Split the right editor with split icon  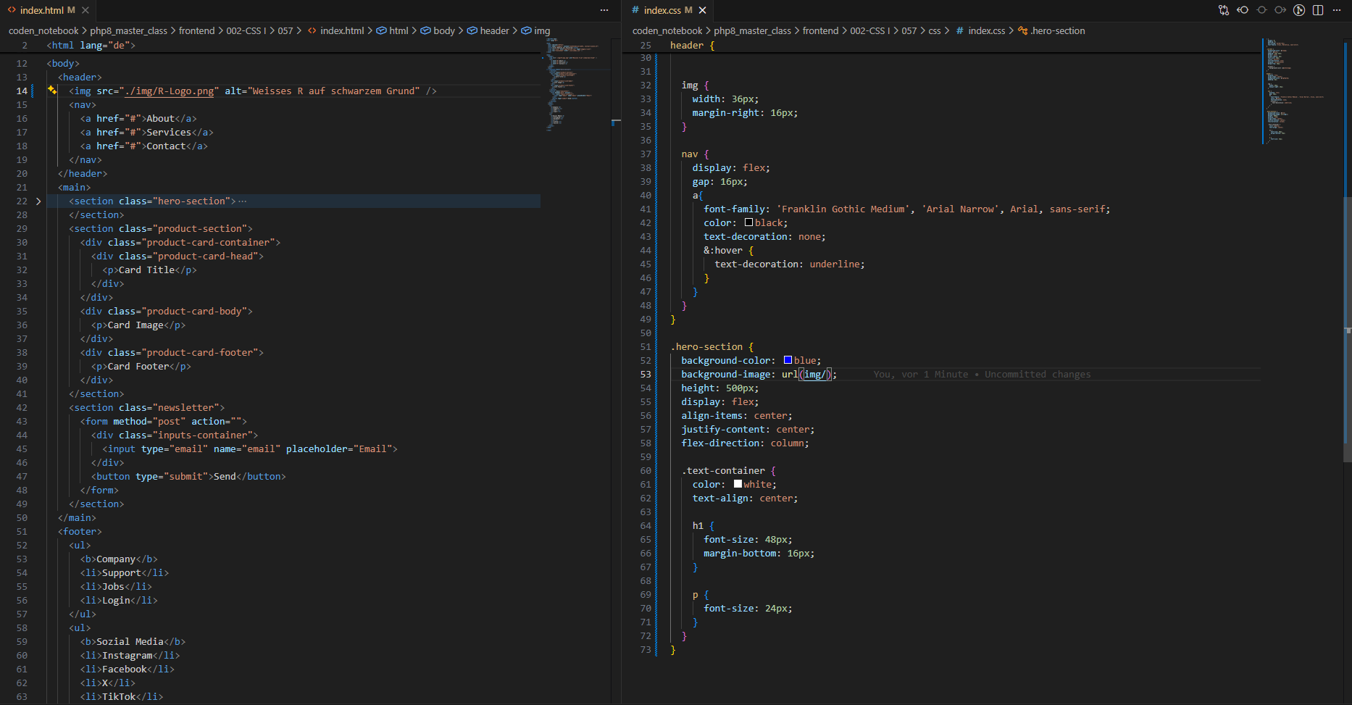(x=1318, y=10)
